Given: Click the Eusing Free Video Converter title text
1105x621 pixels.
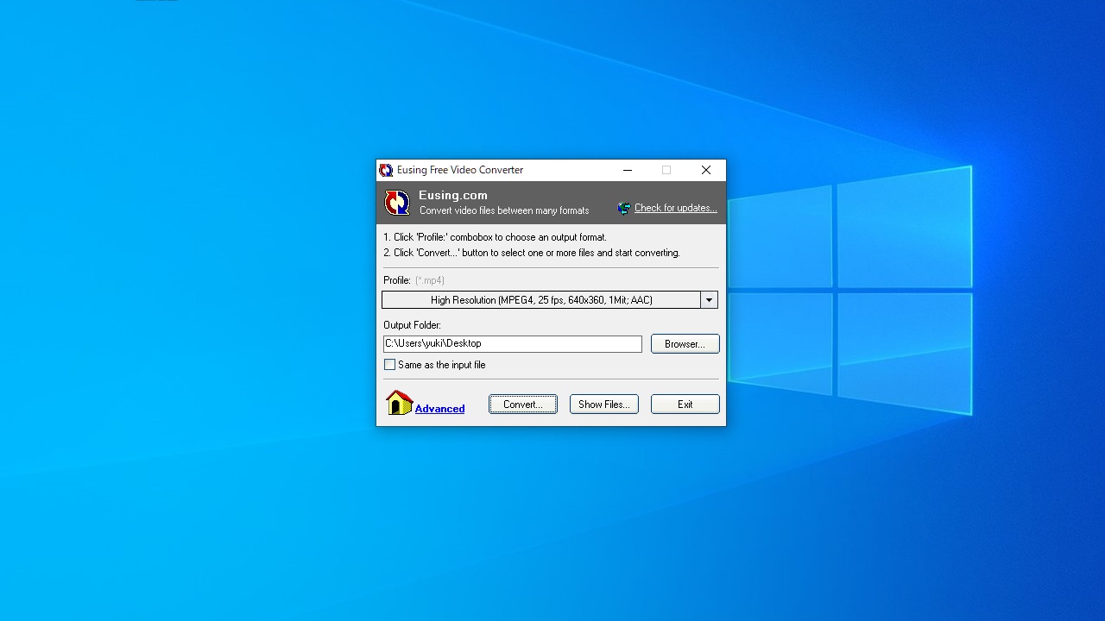Looking at the screenshot, I should (x=460, y=170).
